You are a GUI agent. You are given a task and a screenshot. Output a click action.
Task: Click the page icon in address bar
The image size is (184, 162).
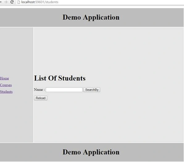19,2
